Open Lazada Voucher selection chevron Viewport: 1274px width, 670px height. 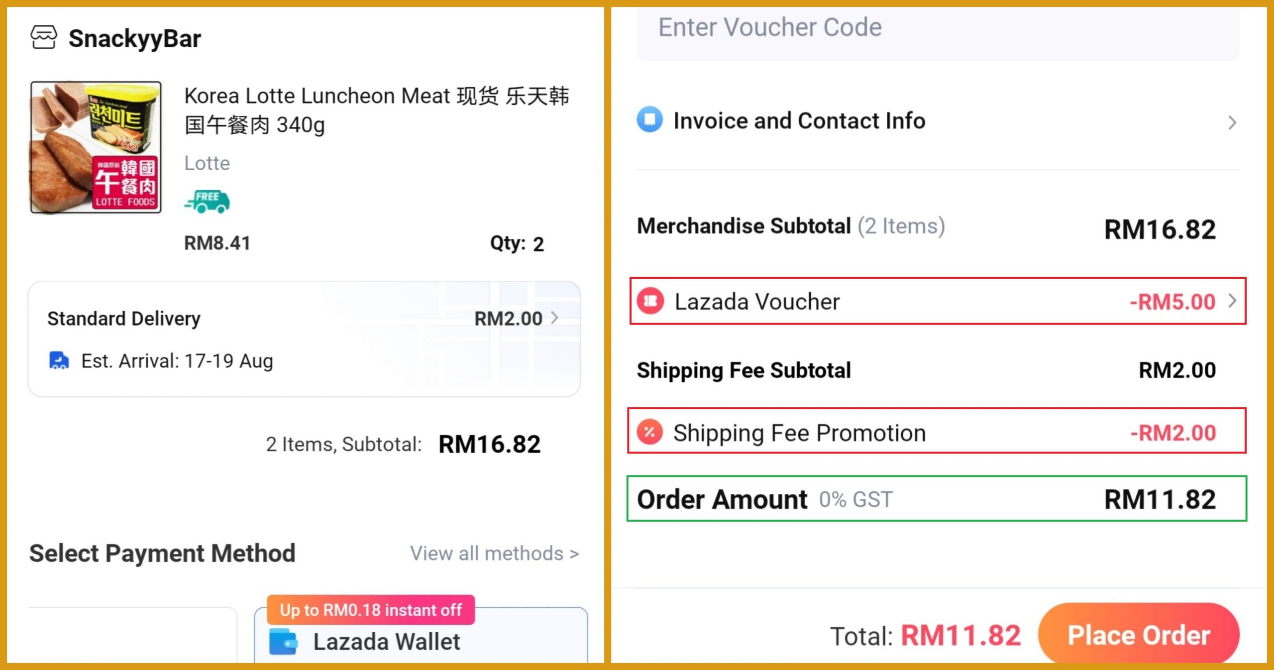click(1232, 301)
